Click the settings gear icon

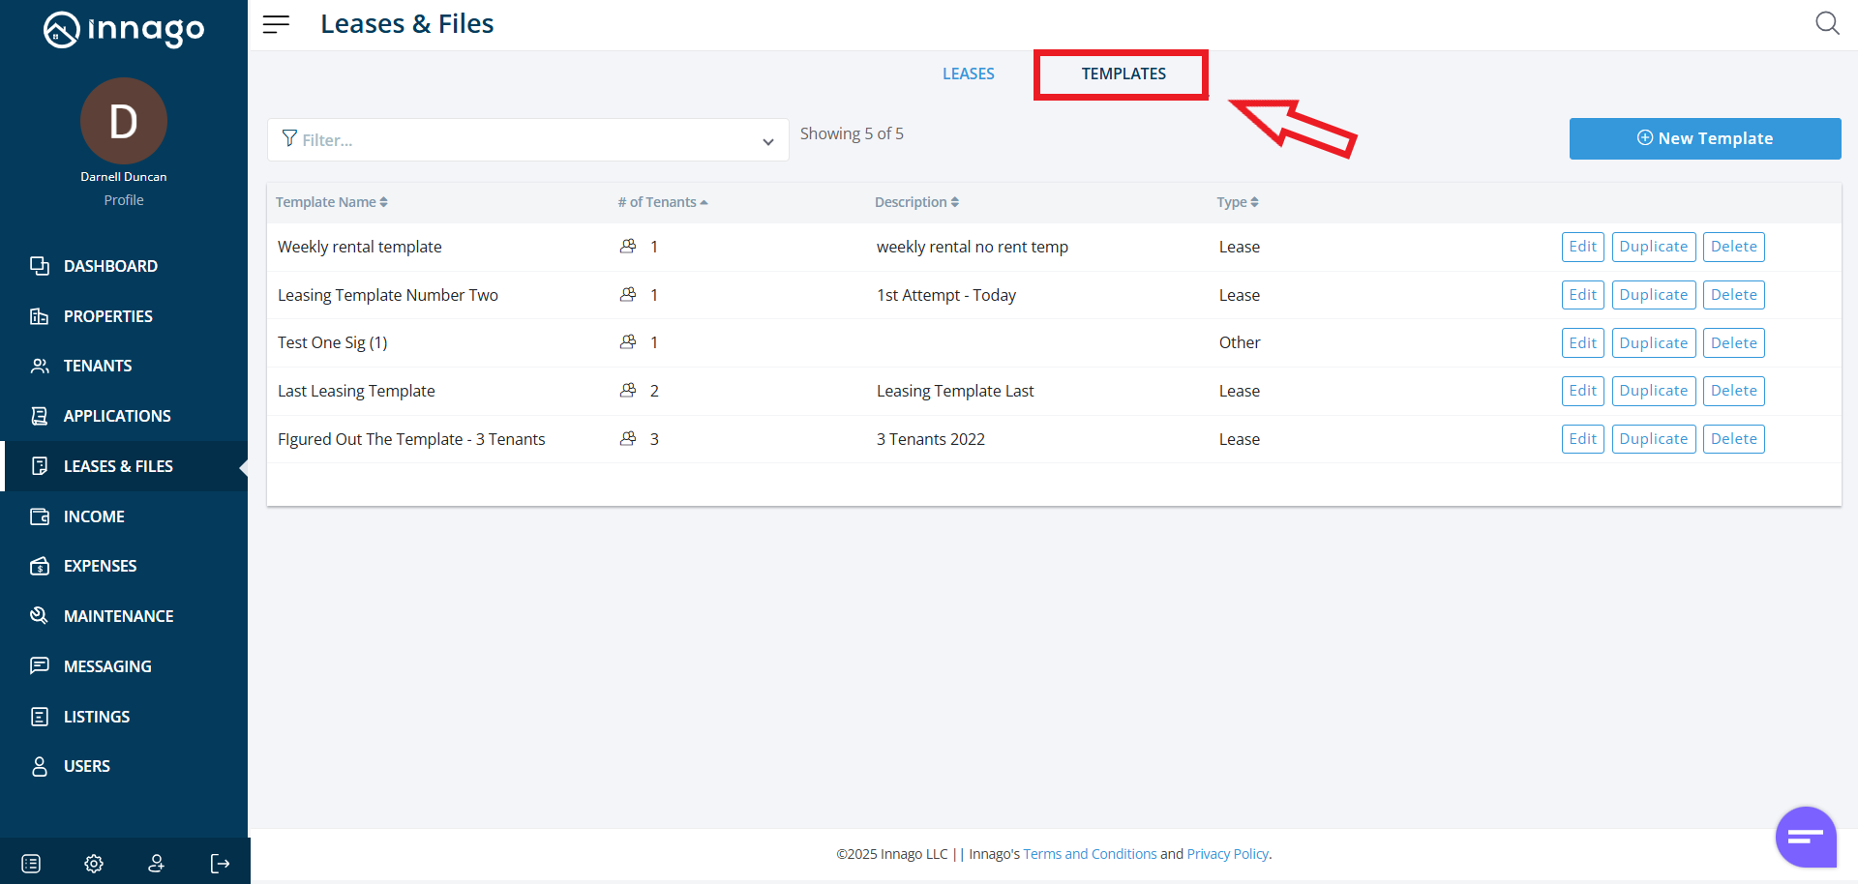coord(94,864)
